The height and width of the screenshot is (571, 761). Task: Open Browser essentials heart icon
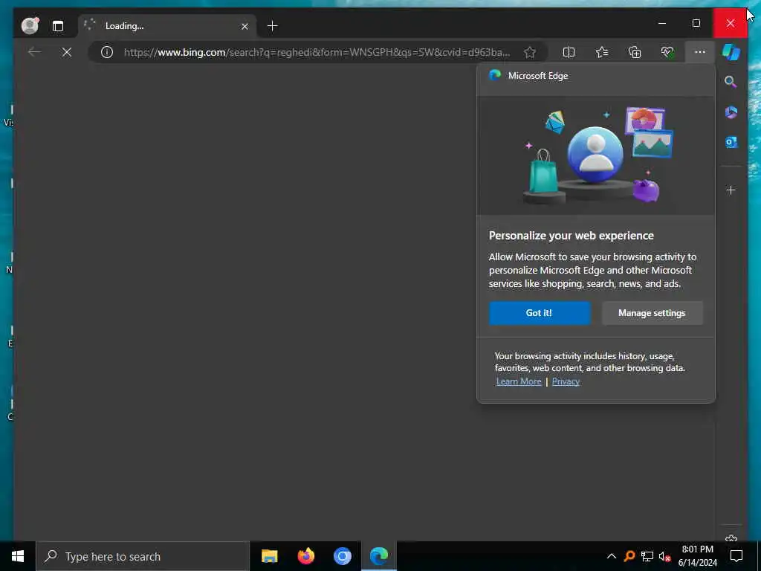tap(667, 52)
